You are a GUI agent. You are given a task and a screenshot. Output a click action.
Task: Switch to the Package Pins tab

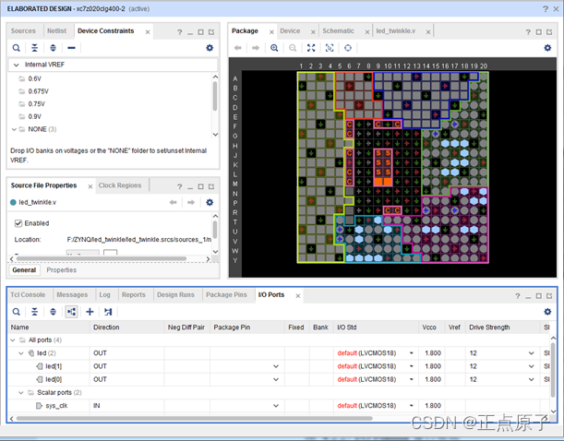tap(226, 294)
